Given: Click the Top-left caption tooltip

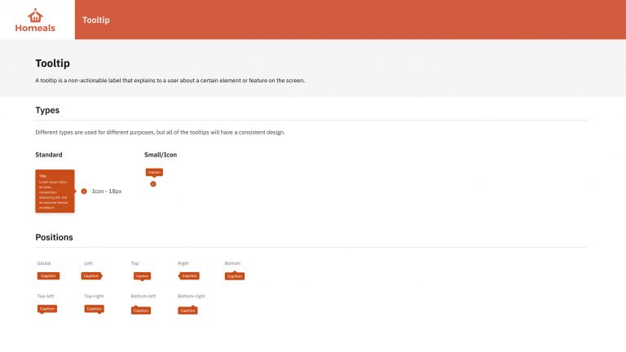Looking at the screenshot, I should (x=47, y=309).
